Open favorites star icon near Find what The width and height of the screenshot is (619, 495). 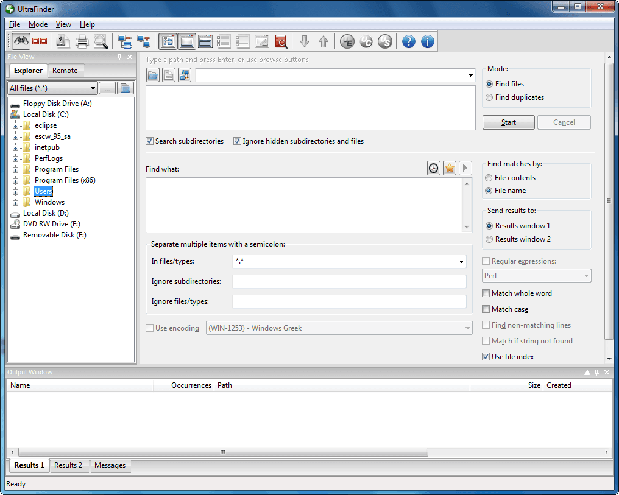tap(449, 168)
